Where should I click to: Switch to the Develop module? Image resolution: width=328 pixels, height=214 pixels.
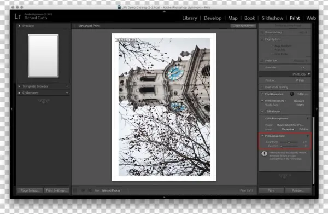pos(213,18)
